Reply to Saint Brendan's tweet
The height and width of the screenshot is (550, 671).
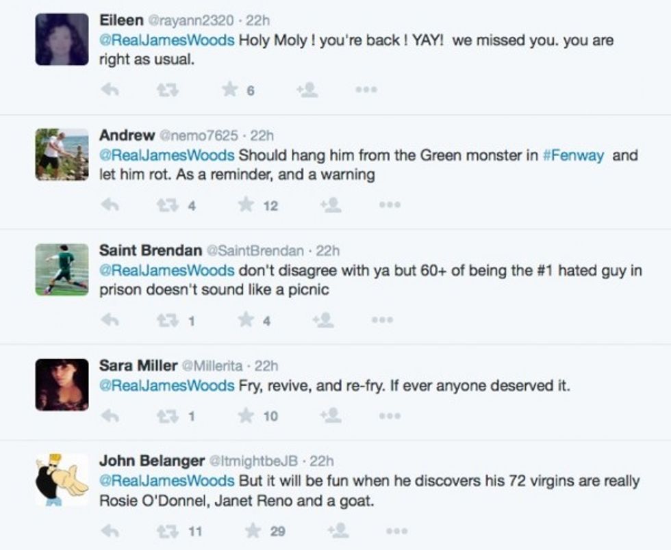tap(110, 319)
